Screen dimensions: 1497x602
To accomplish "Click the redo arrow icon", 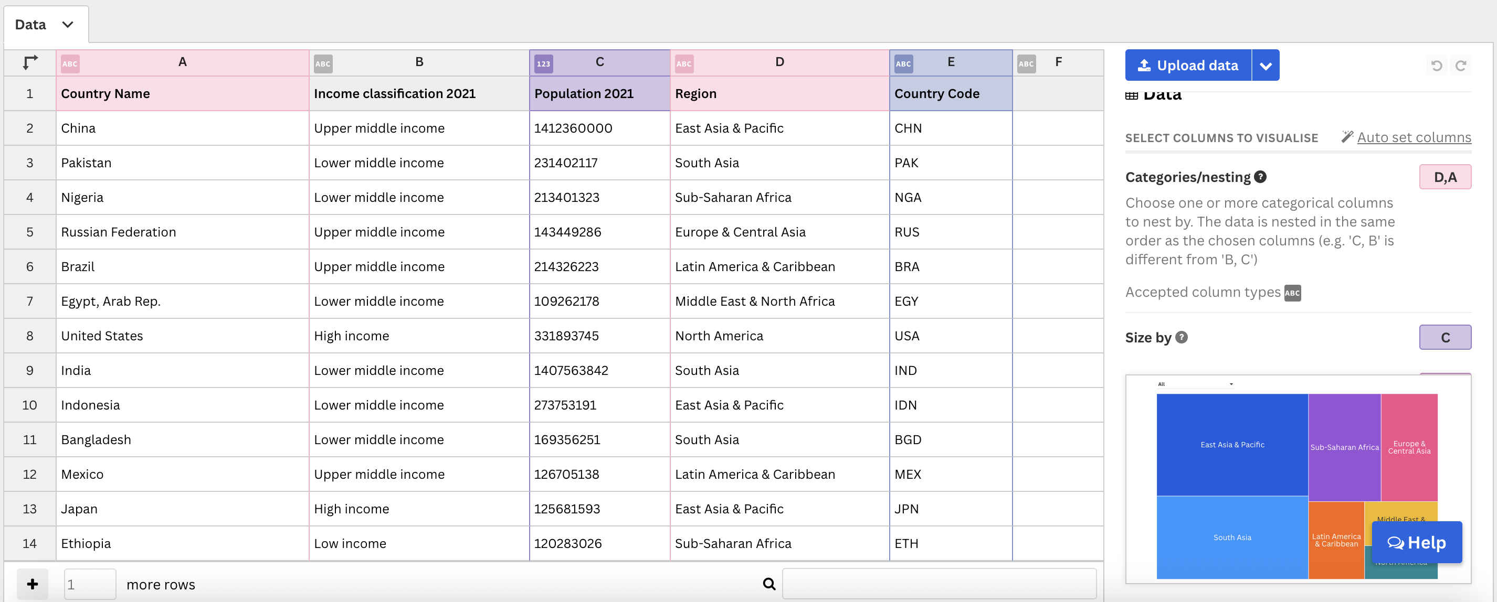I will click(1460, 66).
